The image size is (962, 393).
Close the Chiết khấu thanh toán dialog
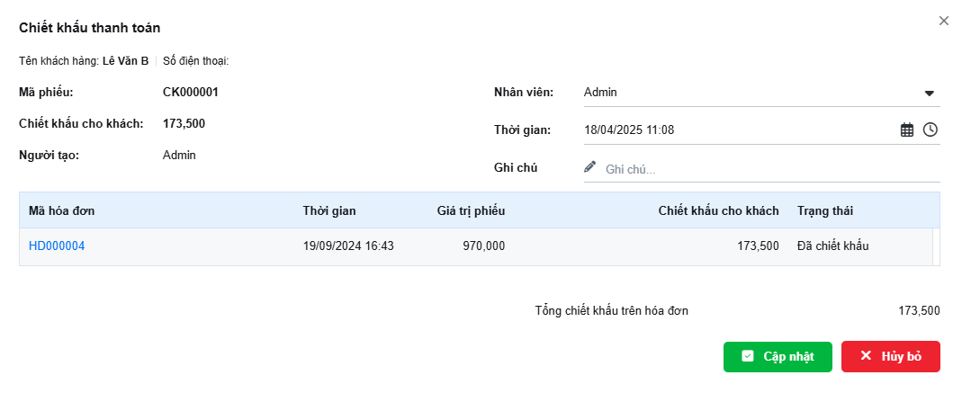(x=944, y=21)
